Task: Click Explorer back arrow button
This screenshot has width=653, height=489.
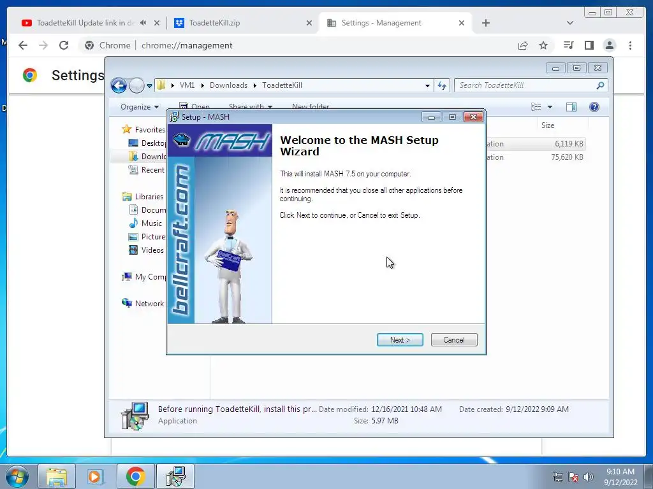Action: click(x=119, y=86)
